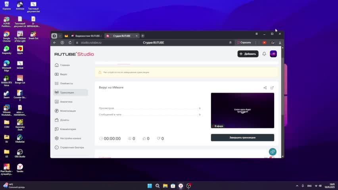Viewport: 338px width, 190px height.
Task: Select the Просмотров statistic row
Action: [150, 108]
